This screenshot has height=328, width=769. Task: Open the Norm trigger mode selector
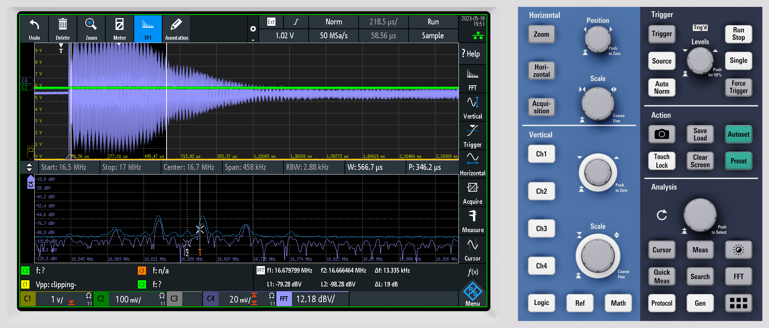click(333, 22)
